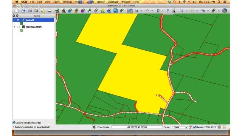The image size is (242, 136).
Task: Open the File menu
Action: pos(32,2)
